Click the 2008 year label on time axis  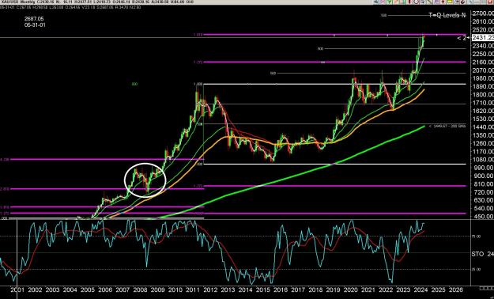coord(140,290)
